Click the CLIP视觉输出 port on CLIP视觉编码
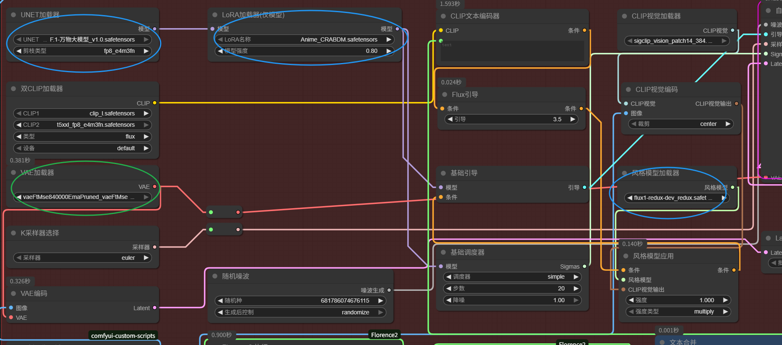Viewport: 782px width, 345px height. point(736,104)
